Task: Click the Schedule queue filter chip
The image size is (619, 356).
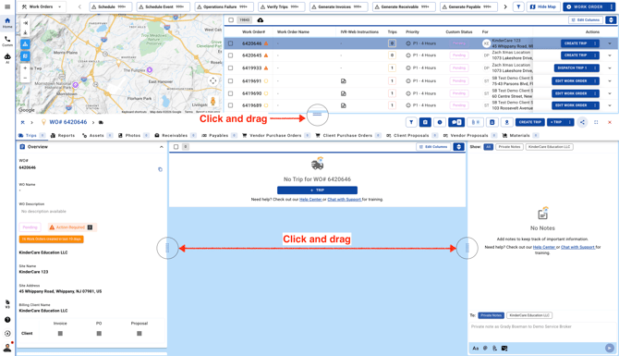Action: point(111,6)
